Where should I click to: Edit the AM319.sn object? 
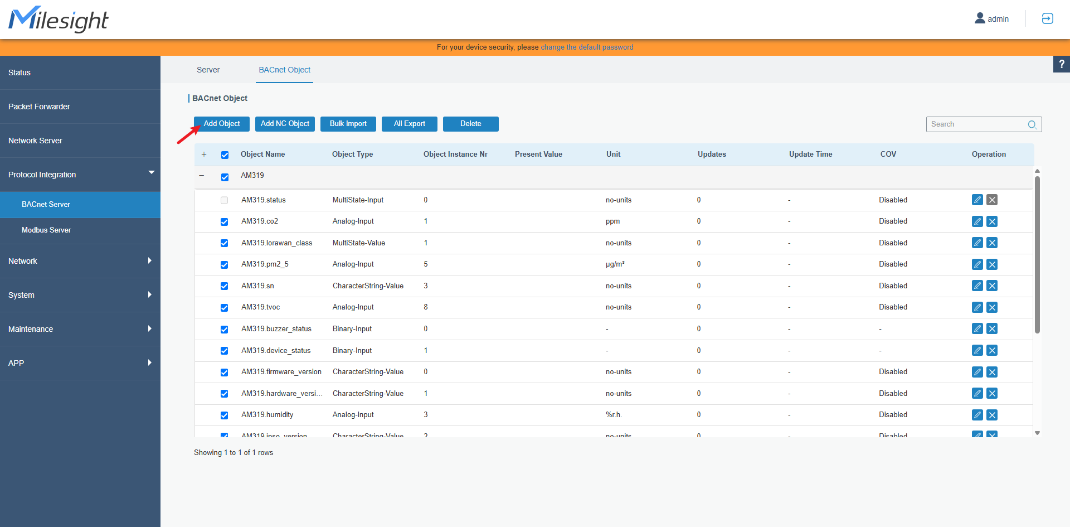pyautogui.click(x=977, y=286)
